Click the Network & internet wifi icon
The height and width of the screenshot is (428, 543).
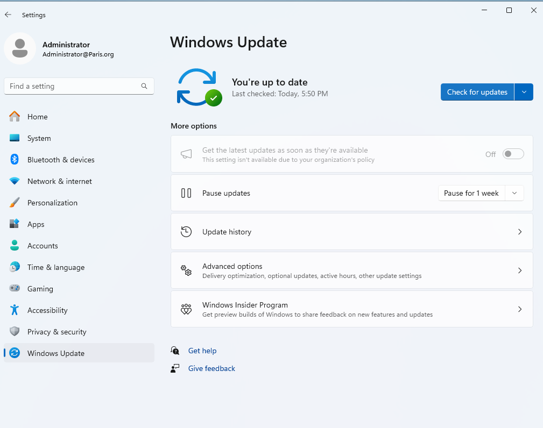(x=14, y=181)
